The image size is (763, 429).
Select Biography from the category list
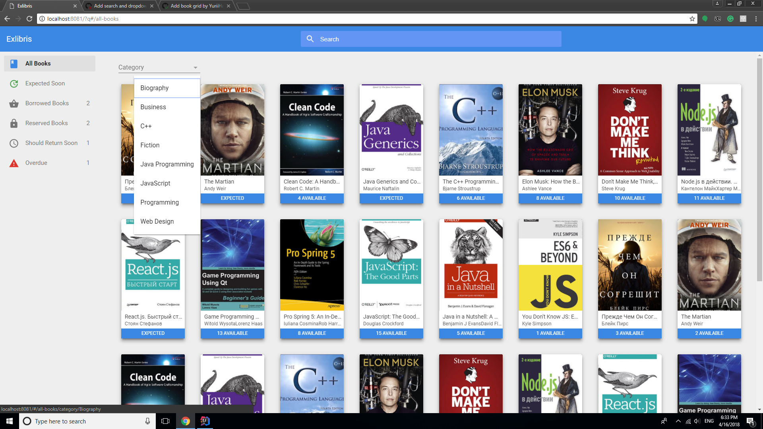tap(167, 88)
